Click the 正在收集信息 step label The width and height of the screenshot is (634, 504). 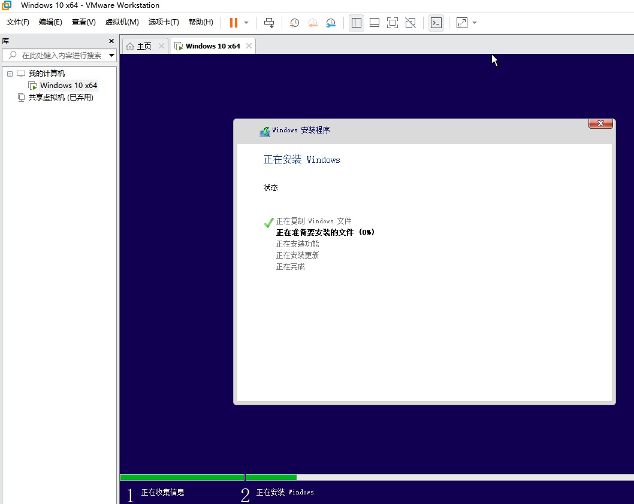click(x=162, y=492)
